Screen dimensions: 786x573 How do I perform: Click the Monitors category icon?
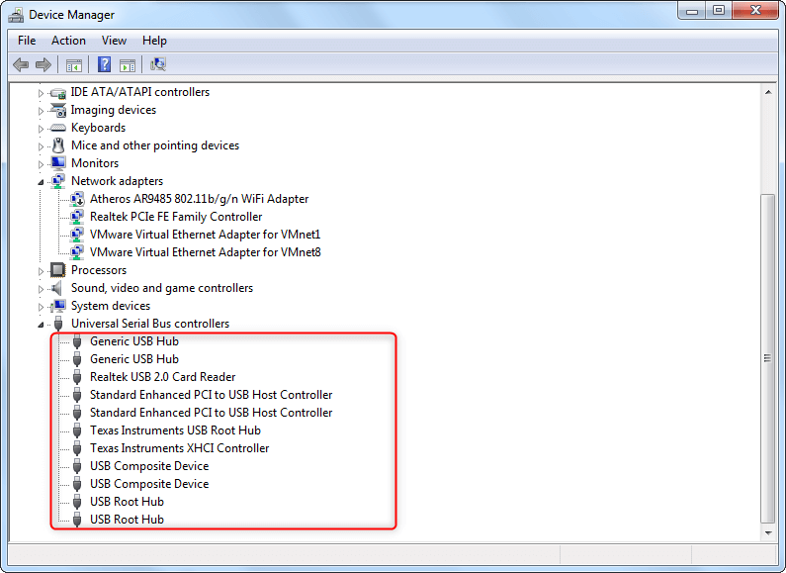pyautogui.click(x=58, y=163)
